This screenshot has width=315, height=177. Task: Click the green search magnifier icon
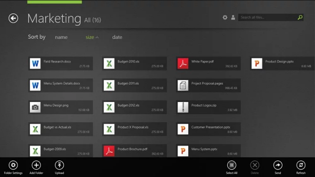300,17
